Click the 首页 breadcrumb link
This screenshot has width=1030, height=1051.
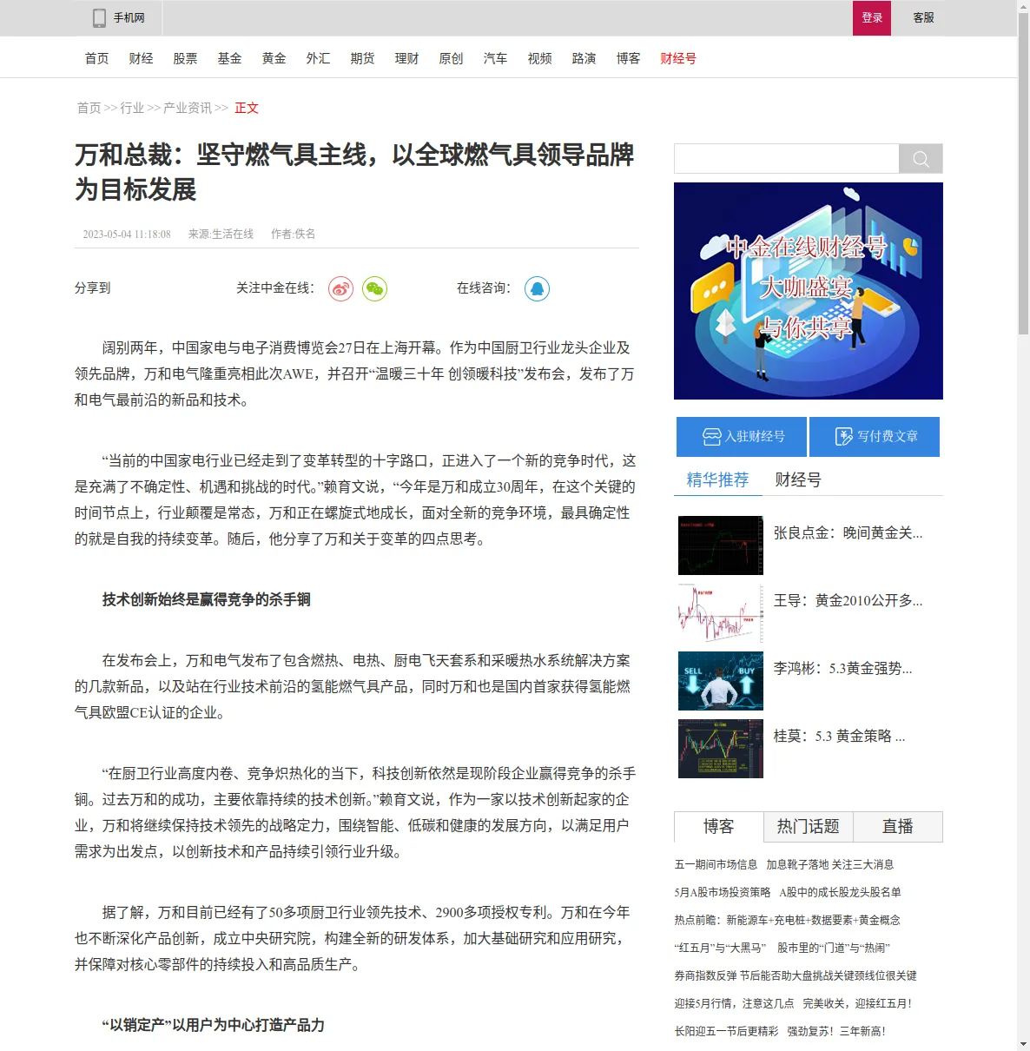coord(89,108)
